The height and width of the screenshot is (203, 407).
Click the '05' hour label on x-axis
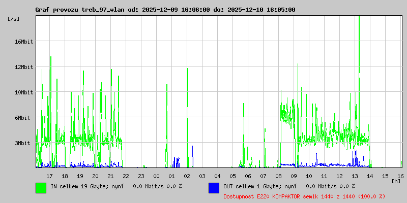point(232,176)
